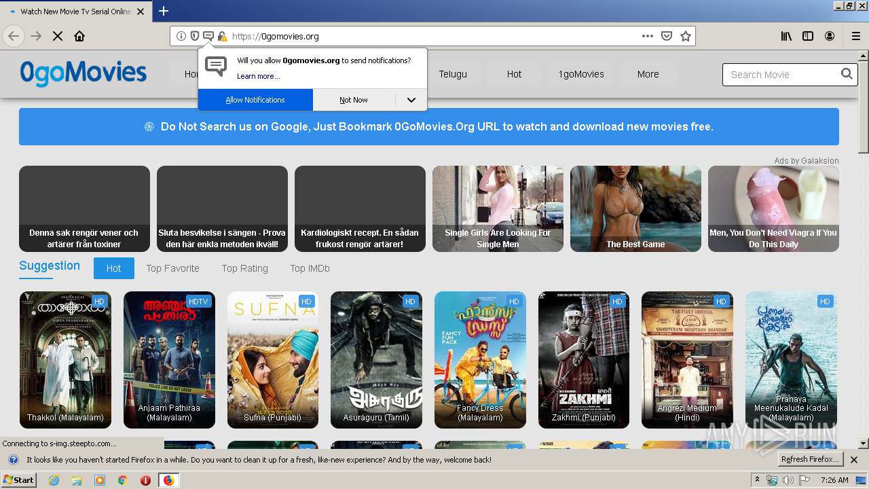This screenshot has height=489, width=869.
Task: Open media player from taskbar
Action: click(100, 480)
